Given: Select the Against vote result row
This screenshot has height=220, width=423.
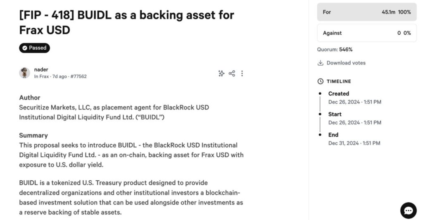Looking at the screenshot, I should (x=366, y=33).
